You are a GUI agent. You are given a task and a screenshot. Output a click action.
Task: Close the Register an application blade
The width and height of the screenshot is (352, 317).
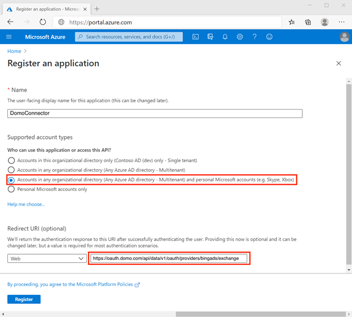click(338, 63)
